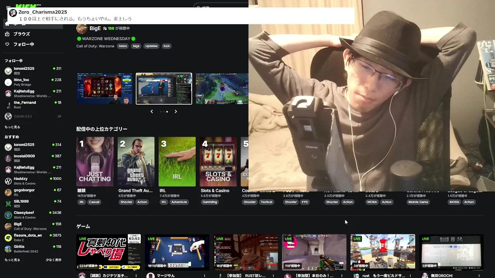
Task: Click fissure_dota_en avatar icon
Action: coord(8,238)
